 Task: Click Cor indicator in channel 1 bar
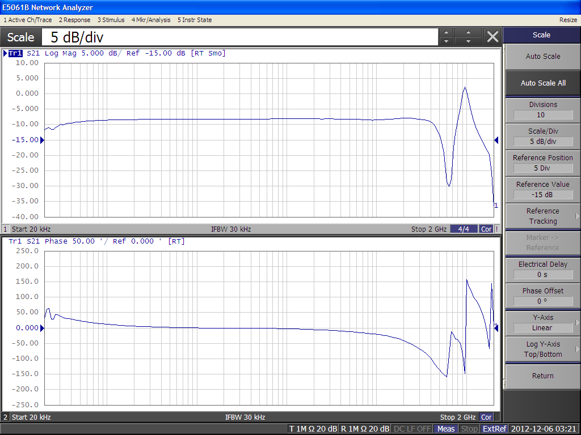click(486, 229)
